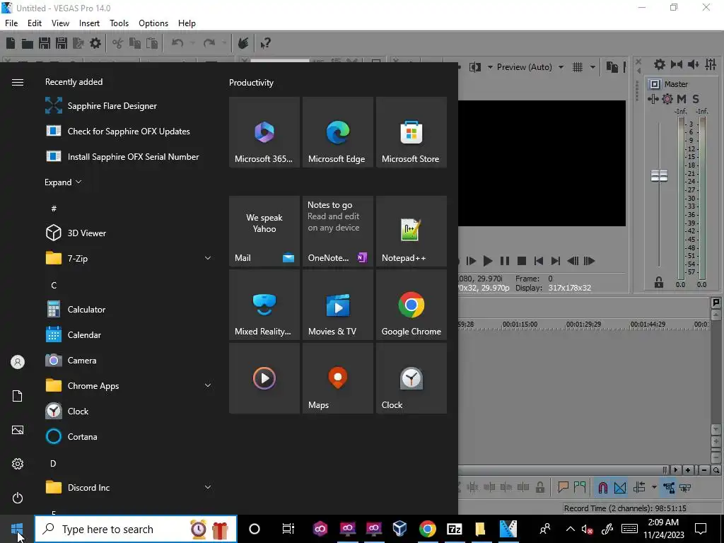Click the Pause button in video preview
724x543 pixels.
click(505, 261)
